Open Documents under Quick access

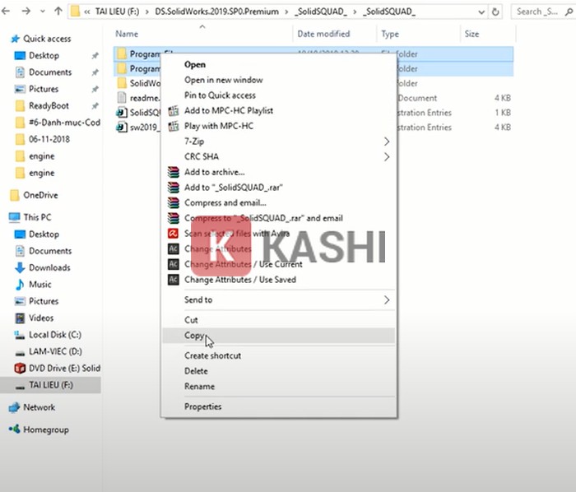click(x=50, y=72)
